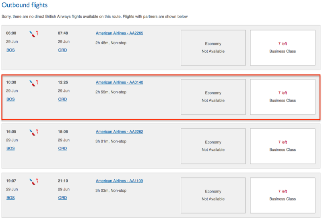Screen dimensions: 322x219
Task: Click Economy Not Available box for AA2265
Action: pyautogui.click(x=213, y=48)
